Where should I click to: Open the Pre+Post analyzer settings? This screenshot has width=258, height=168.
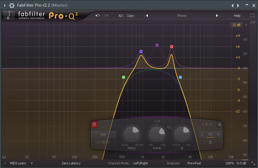[x=194, y=163]
